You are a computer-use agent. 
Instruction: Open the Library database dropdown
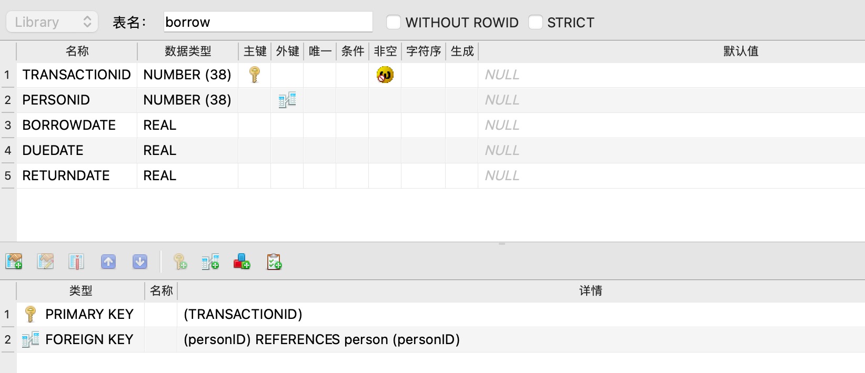[x=52, y=22]
